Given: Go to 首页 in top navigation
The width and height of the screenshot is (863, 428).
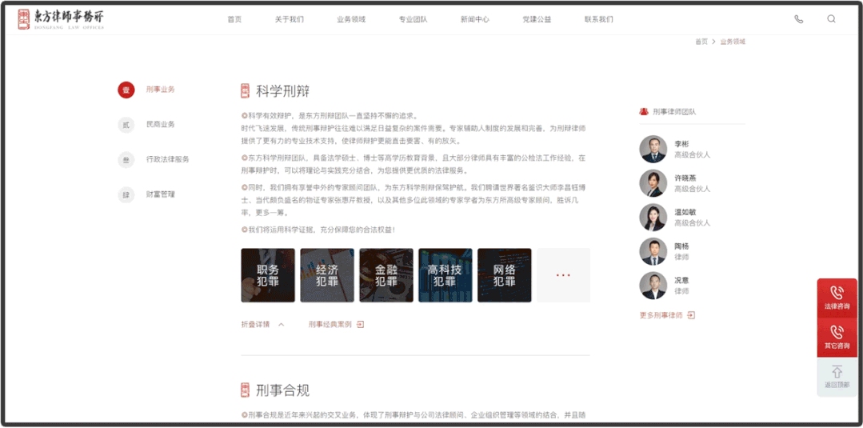Looking at the screenshot, I should tap(234, 19).
